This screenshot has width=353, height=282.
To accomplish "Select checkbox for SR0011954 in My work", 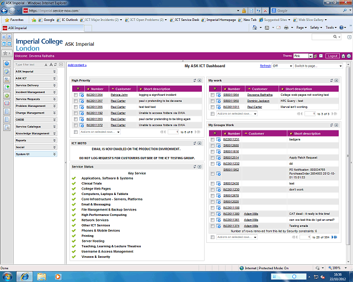I will [212, 95].
